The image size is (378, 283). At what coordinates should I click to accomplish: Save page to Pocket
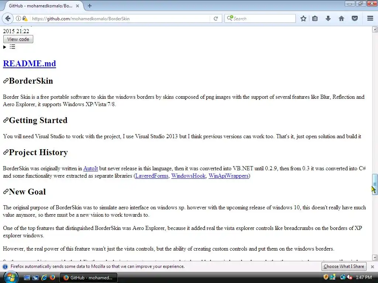(355, 18)
